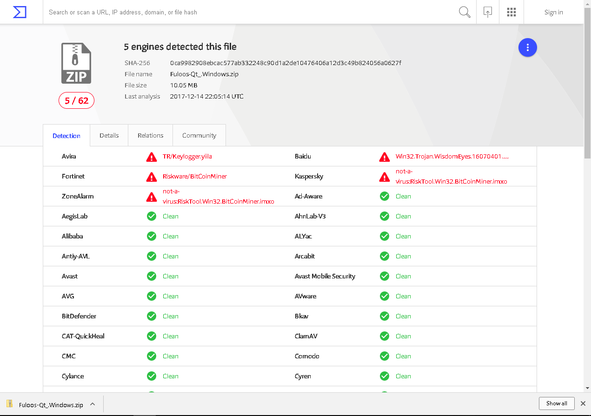Viewport: 591px width, 416px height.
Task: Click the AVG green check icon
Action: 152,296
